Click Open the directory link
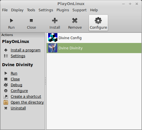142x130 pixels. click(27, 102)
